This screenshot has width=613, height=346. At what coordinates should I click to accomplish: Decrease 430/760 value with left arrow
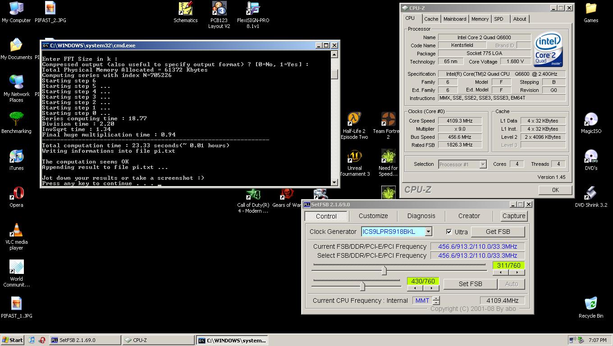click(x=415, y=288)
